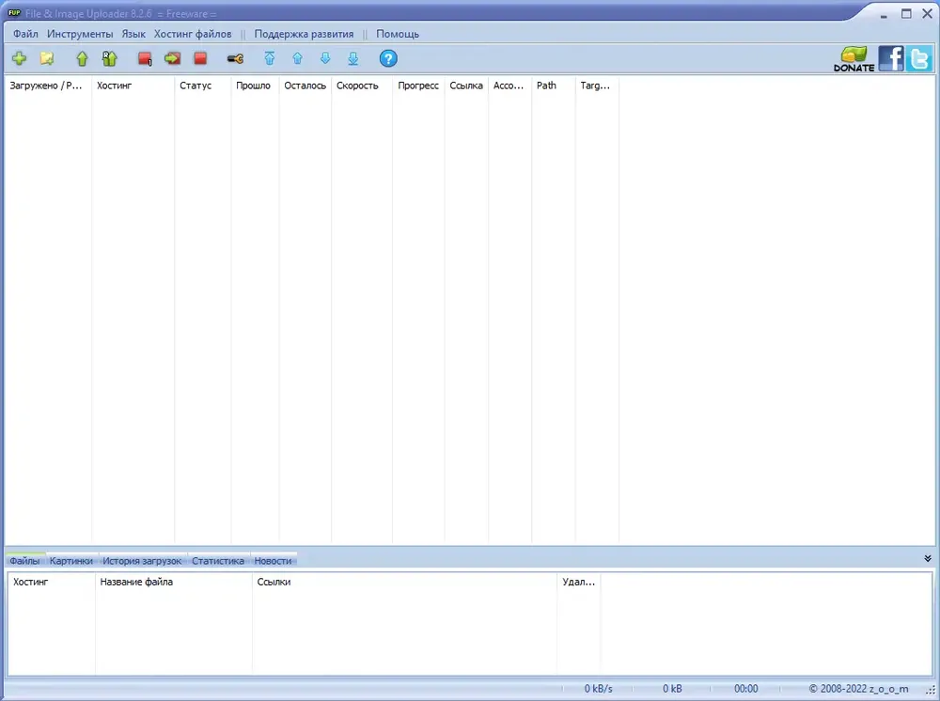
Task: Open the Поддержка развития menu
Action: click(x=304, y=34)
